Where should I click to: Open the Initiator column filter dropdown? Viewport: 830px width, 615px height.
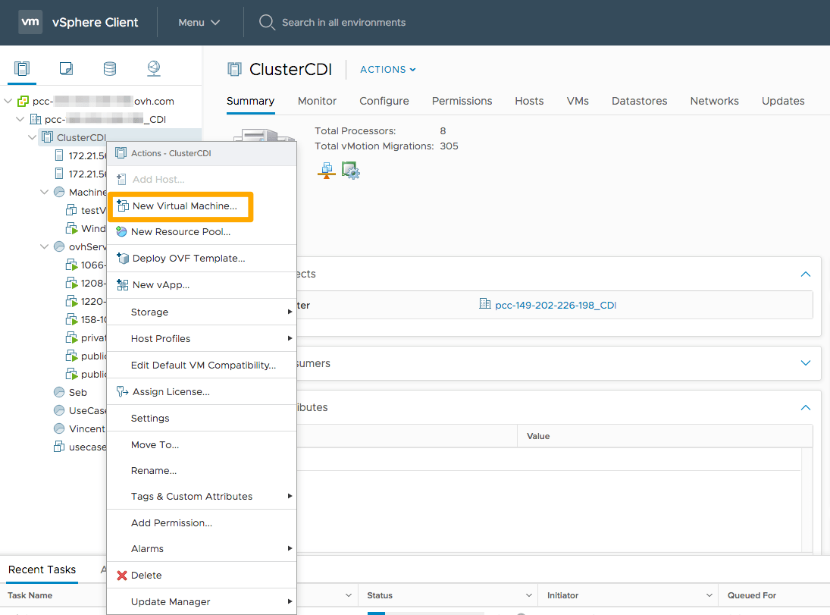709,595
